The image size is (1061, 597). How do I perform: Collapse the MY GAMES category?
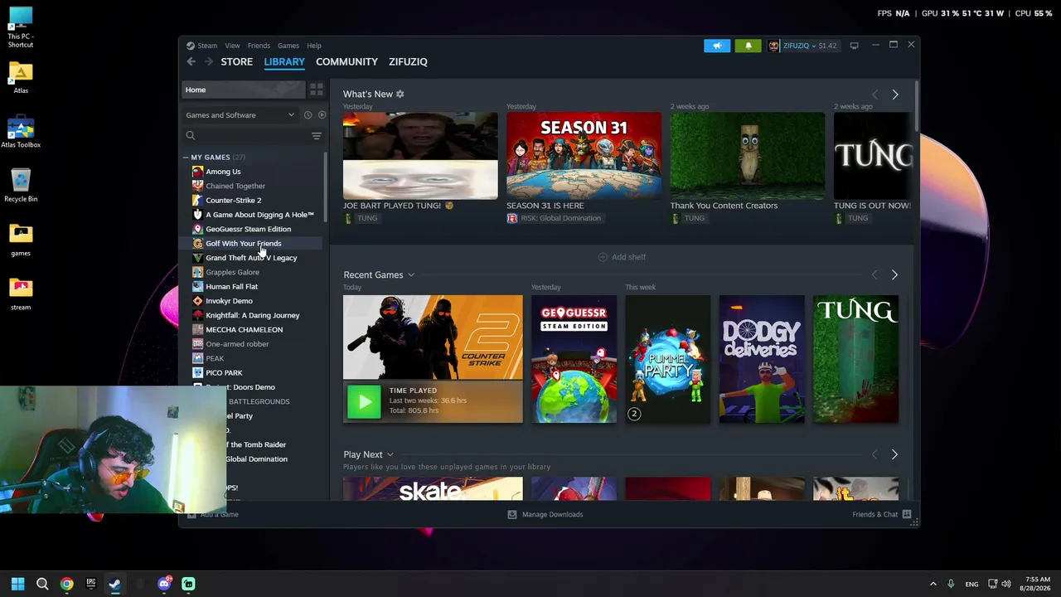pos(186,158)
